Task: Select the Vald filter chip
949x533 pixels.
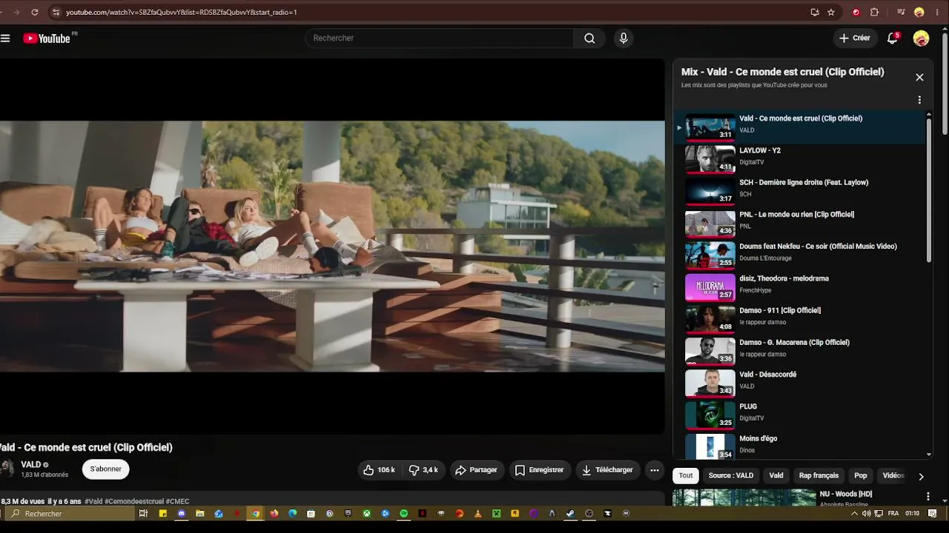Action: (776, 476)
